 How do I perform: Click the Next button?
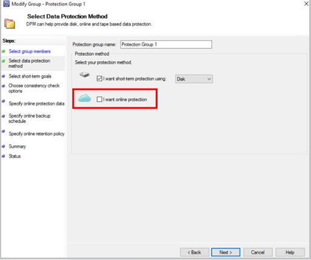(226, 252)
